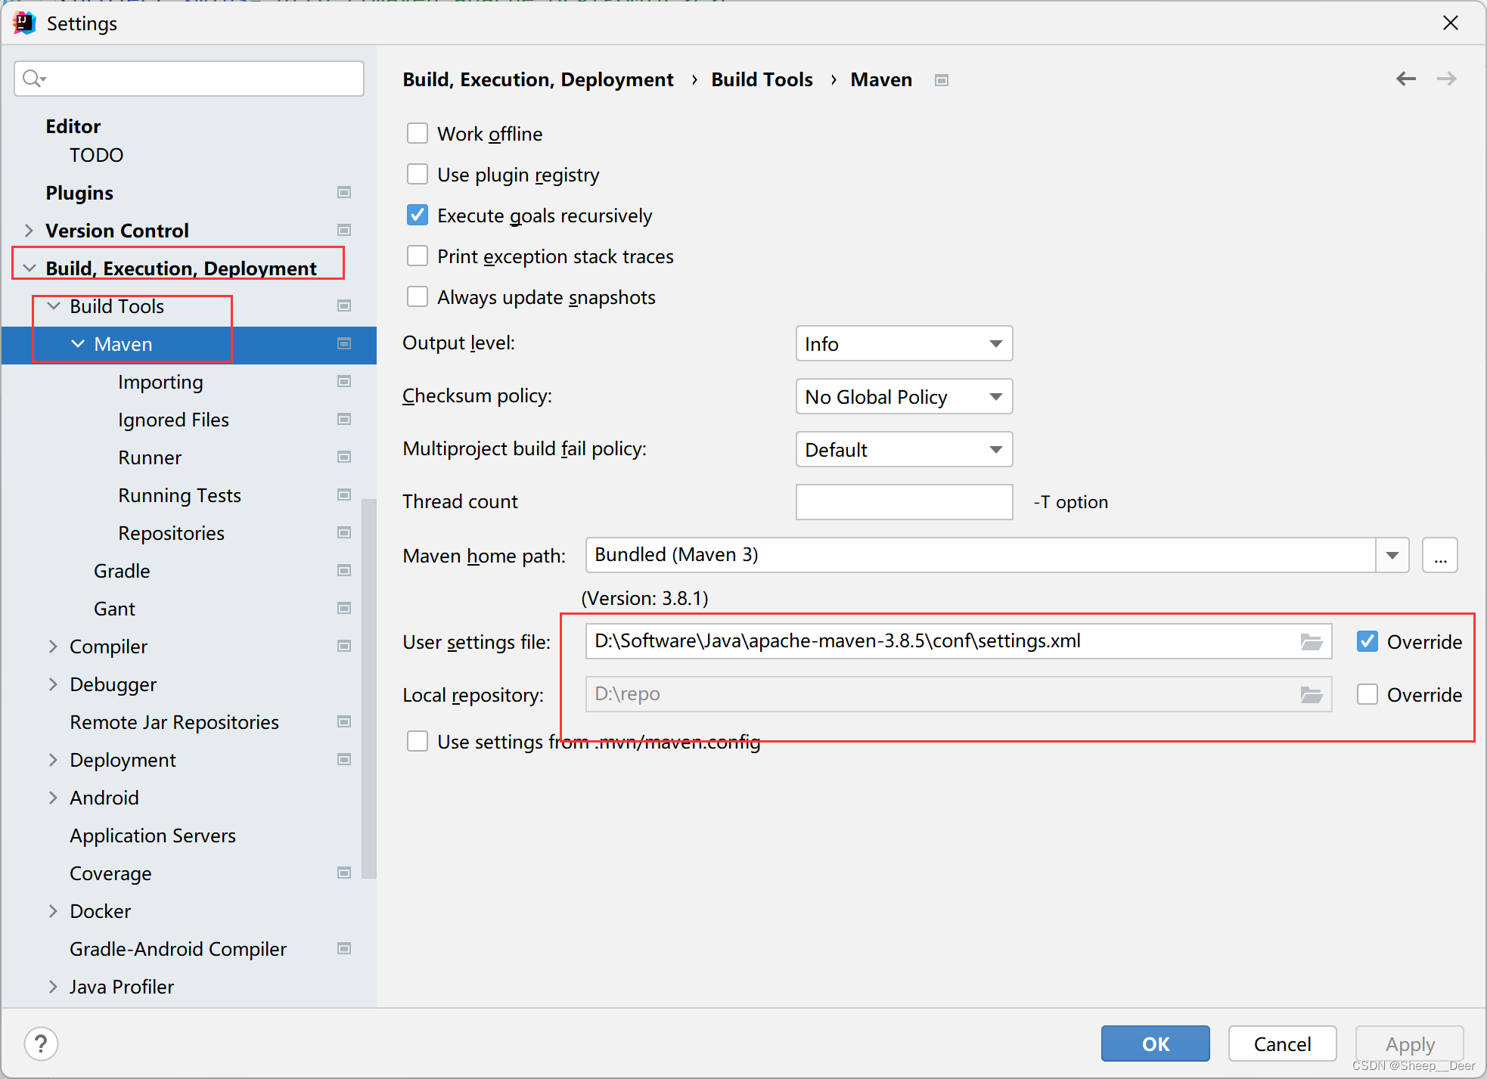Collapse the Build Tools node
The width and height of the screenshot is (1487, 1079).
[53, 305]
